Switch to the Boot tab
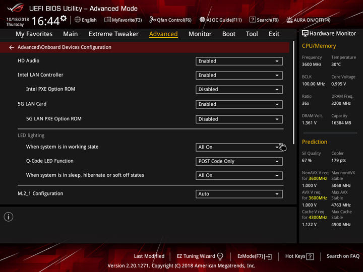 tap(229, 34)
